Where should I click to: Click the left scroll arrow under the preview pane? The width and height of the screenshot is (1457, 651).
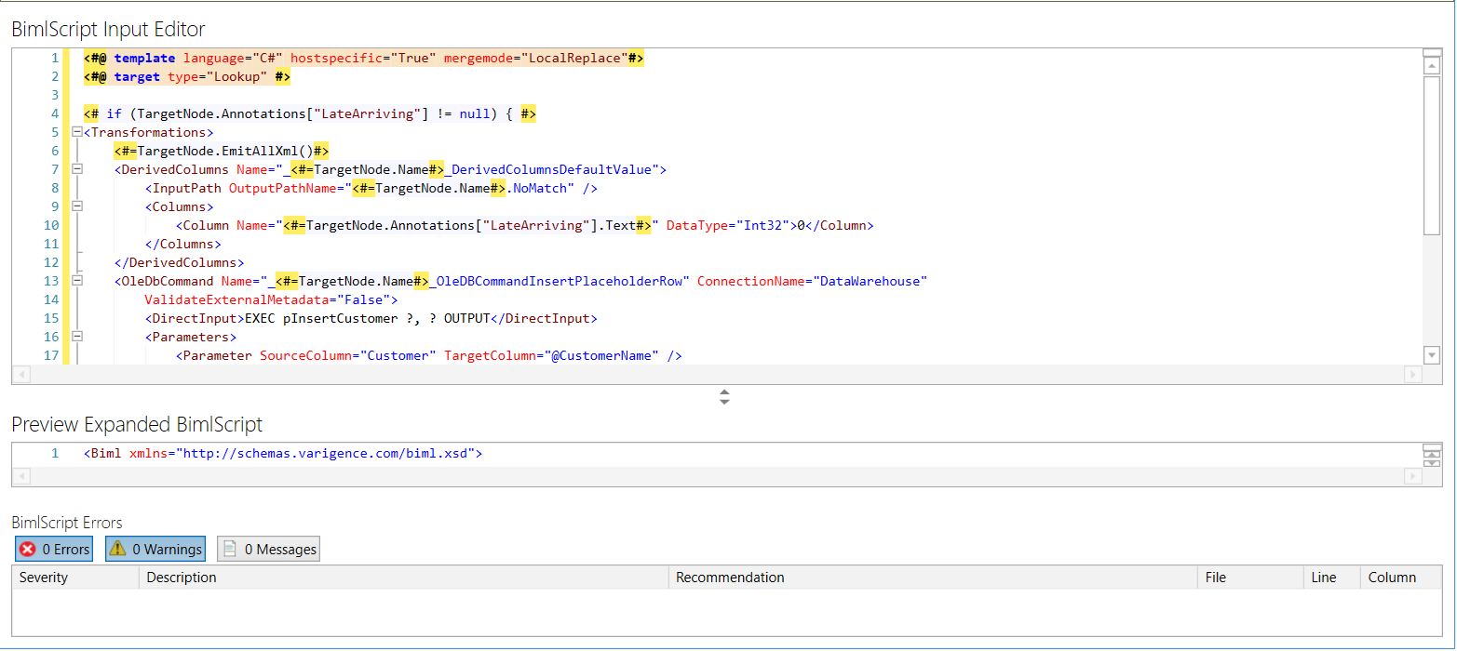click(x=21, y=476)
